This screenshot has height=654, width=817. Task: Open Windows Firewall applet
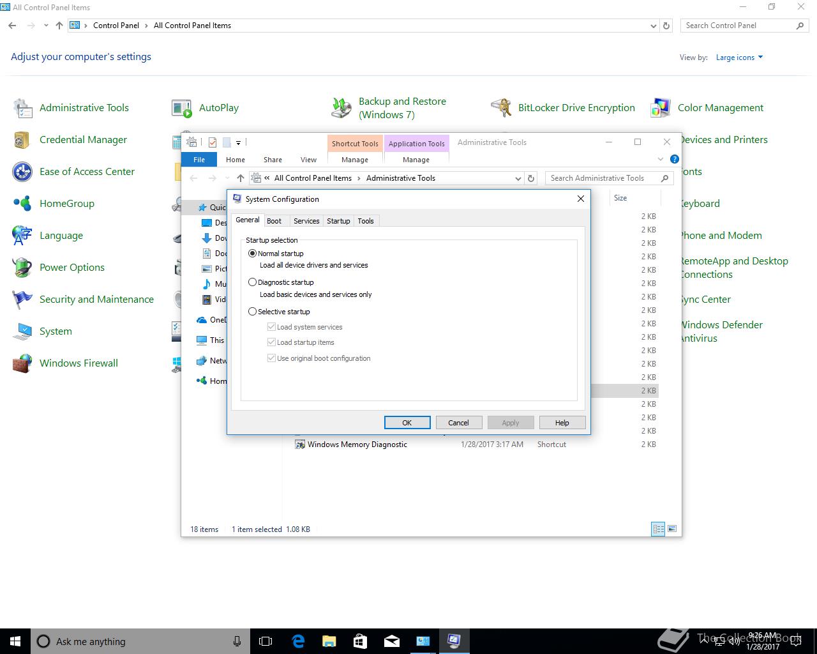coord(66,363)
